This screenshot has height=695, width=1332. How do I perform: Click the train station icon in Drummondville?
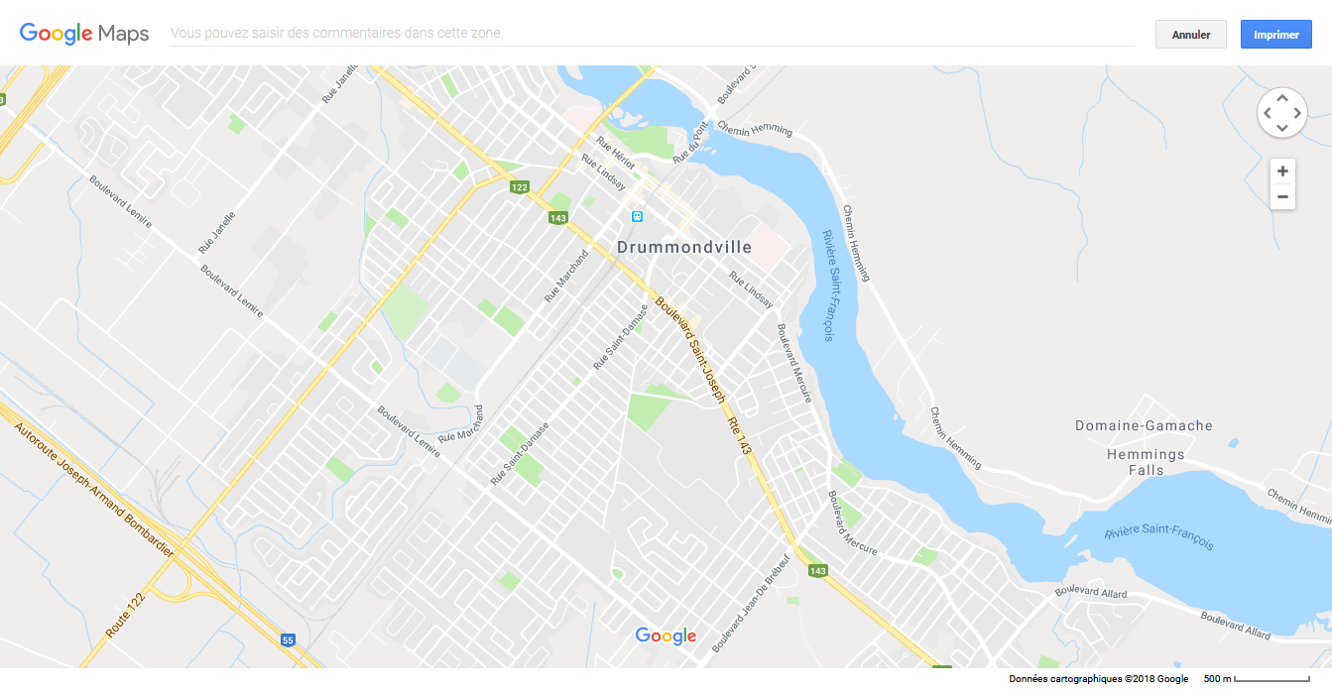[638, 216]
